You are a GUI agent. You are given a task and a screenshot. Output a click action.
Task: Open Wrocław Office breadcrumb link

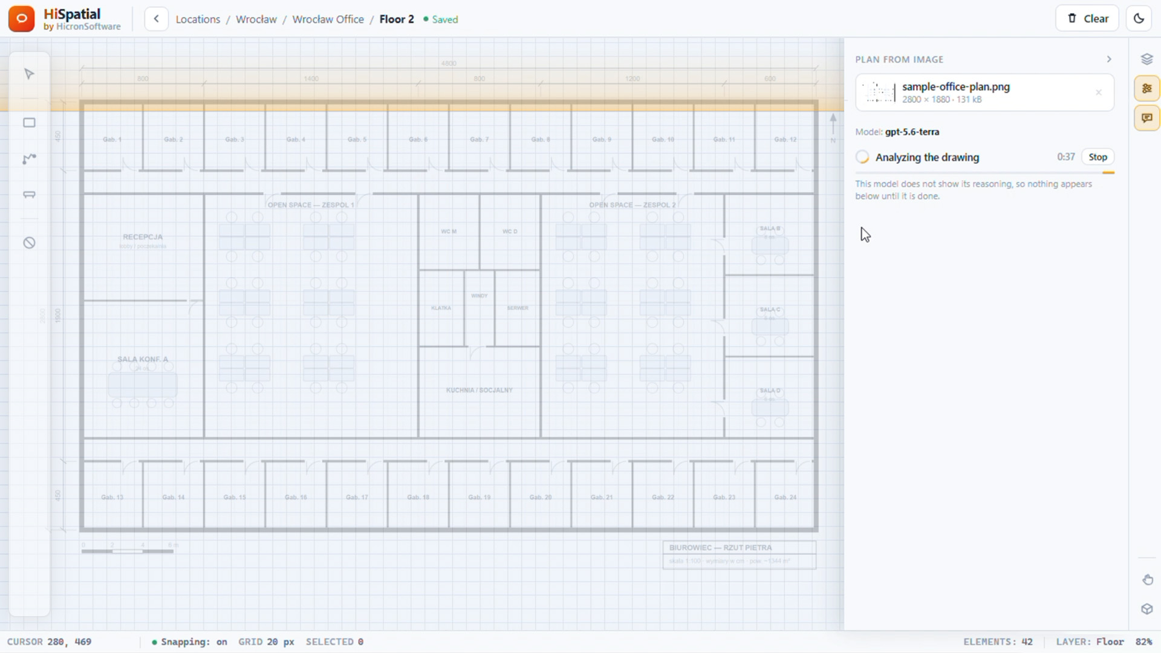(x=328, y=19)
